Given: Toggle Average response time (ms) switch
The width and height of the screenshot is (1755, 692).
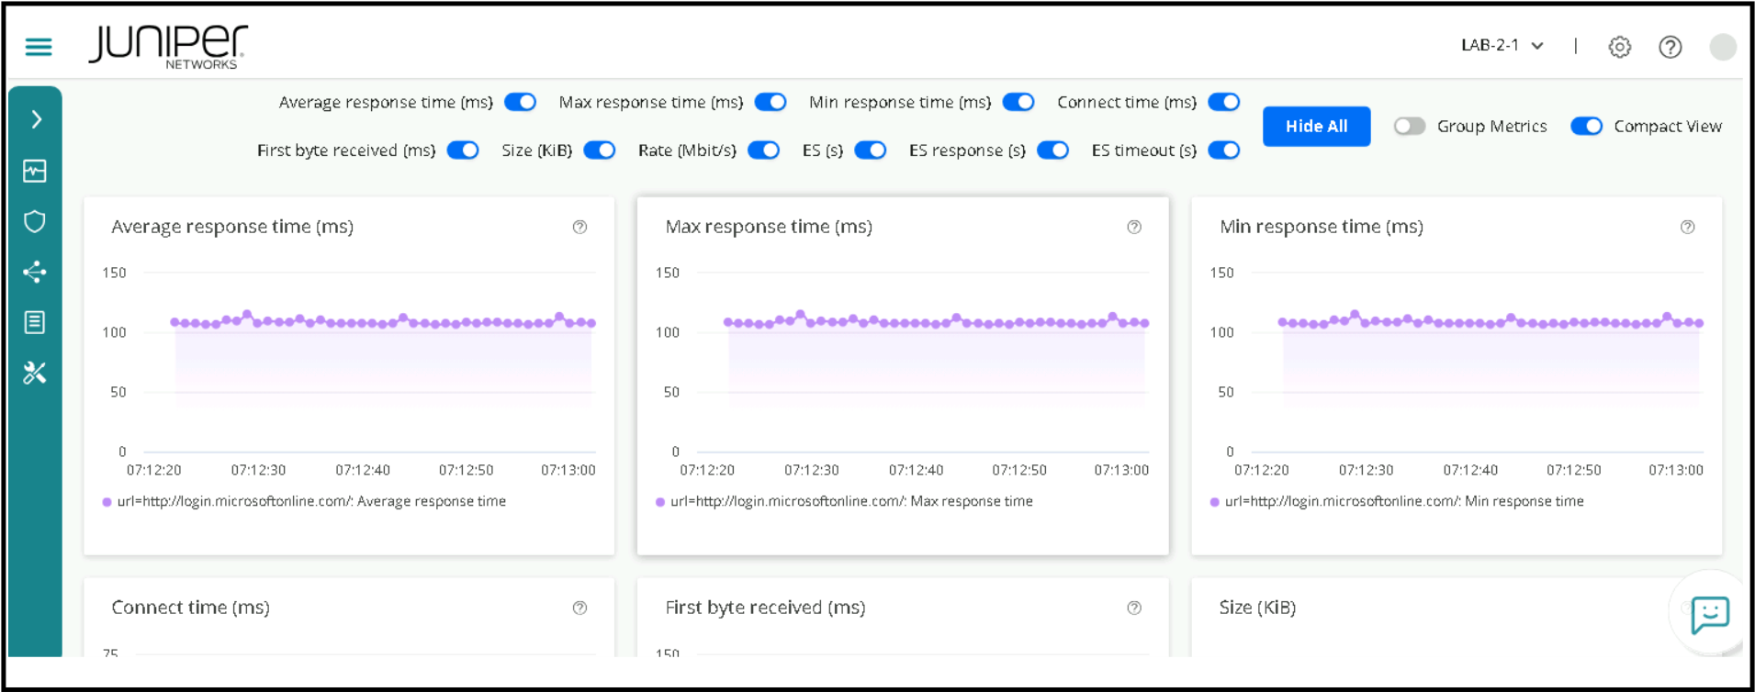Looking at the screenshot, I should pyautogui.click(x=520, y=102).
